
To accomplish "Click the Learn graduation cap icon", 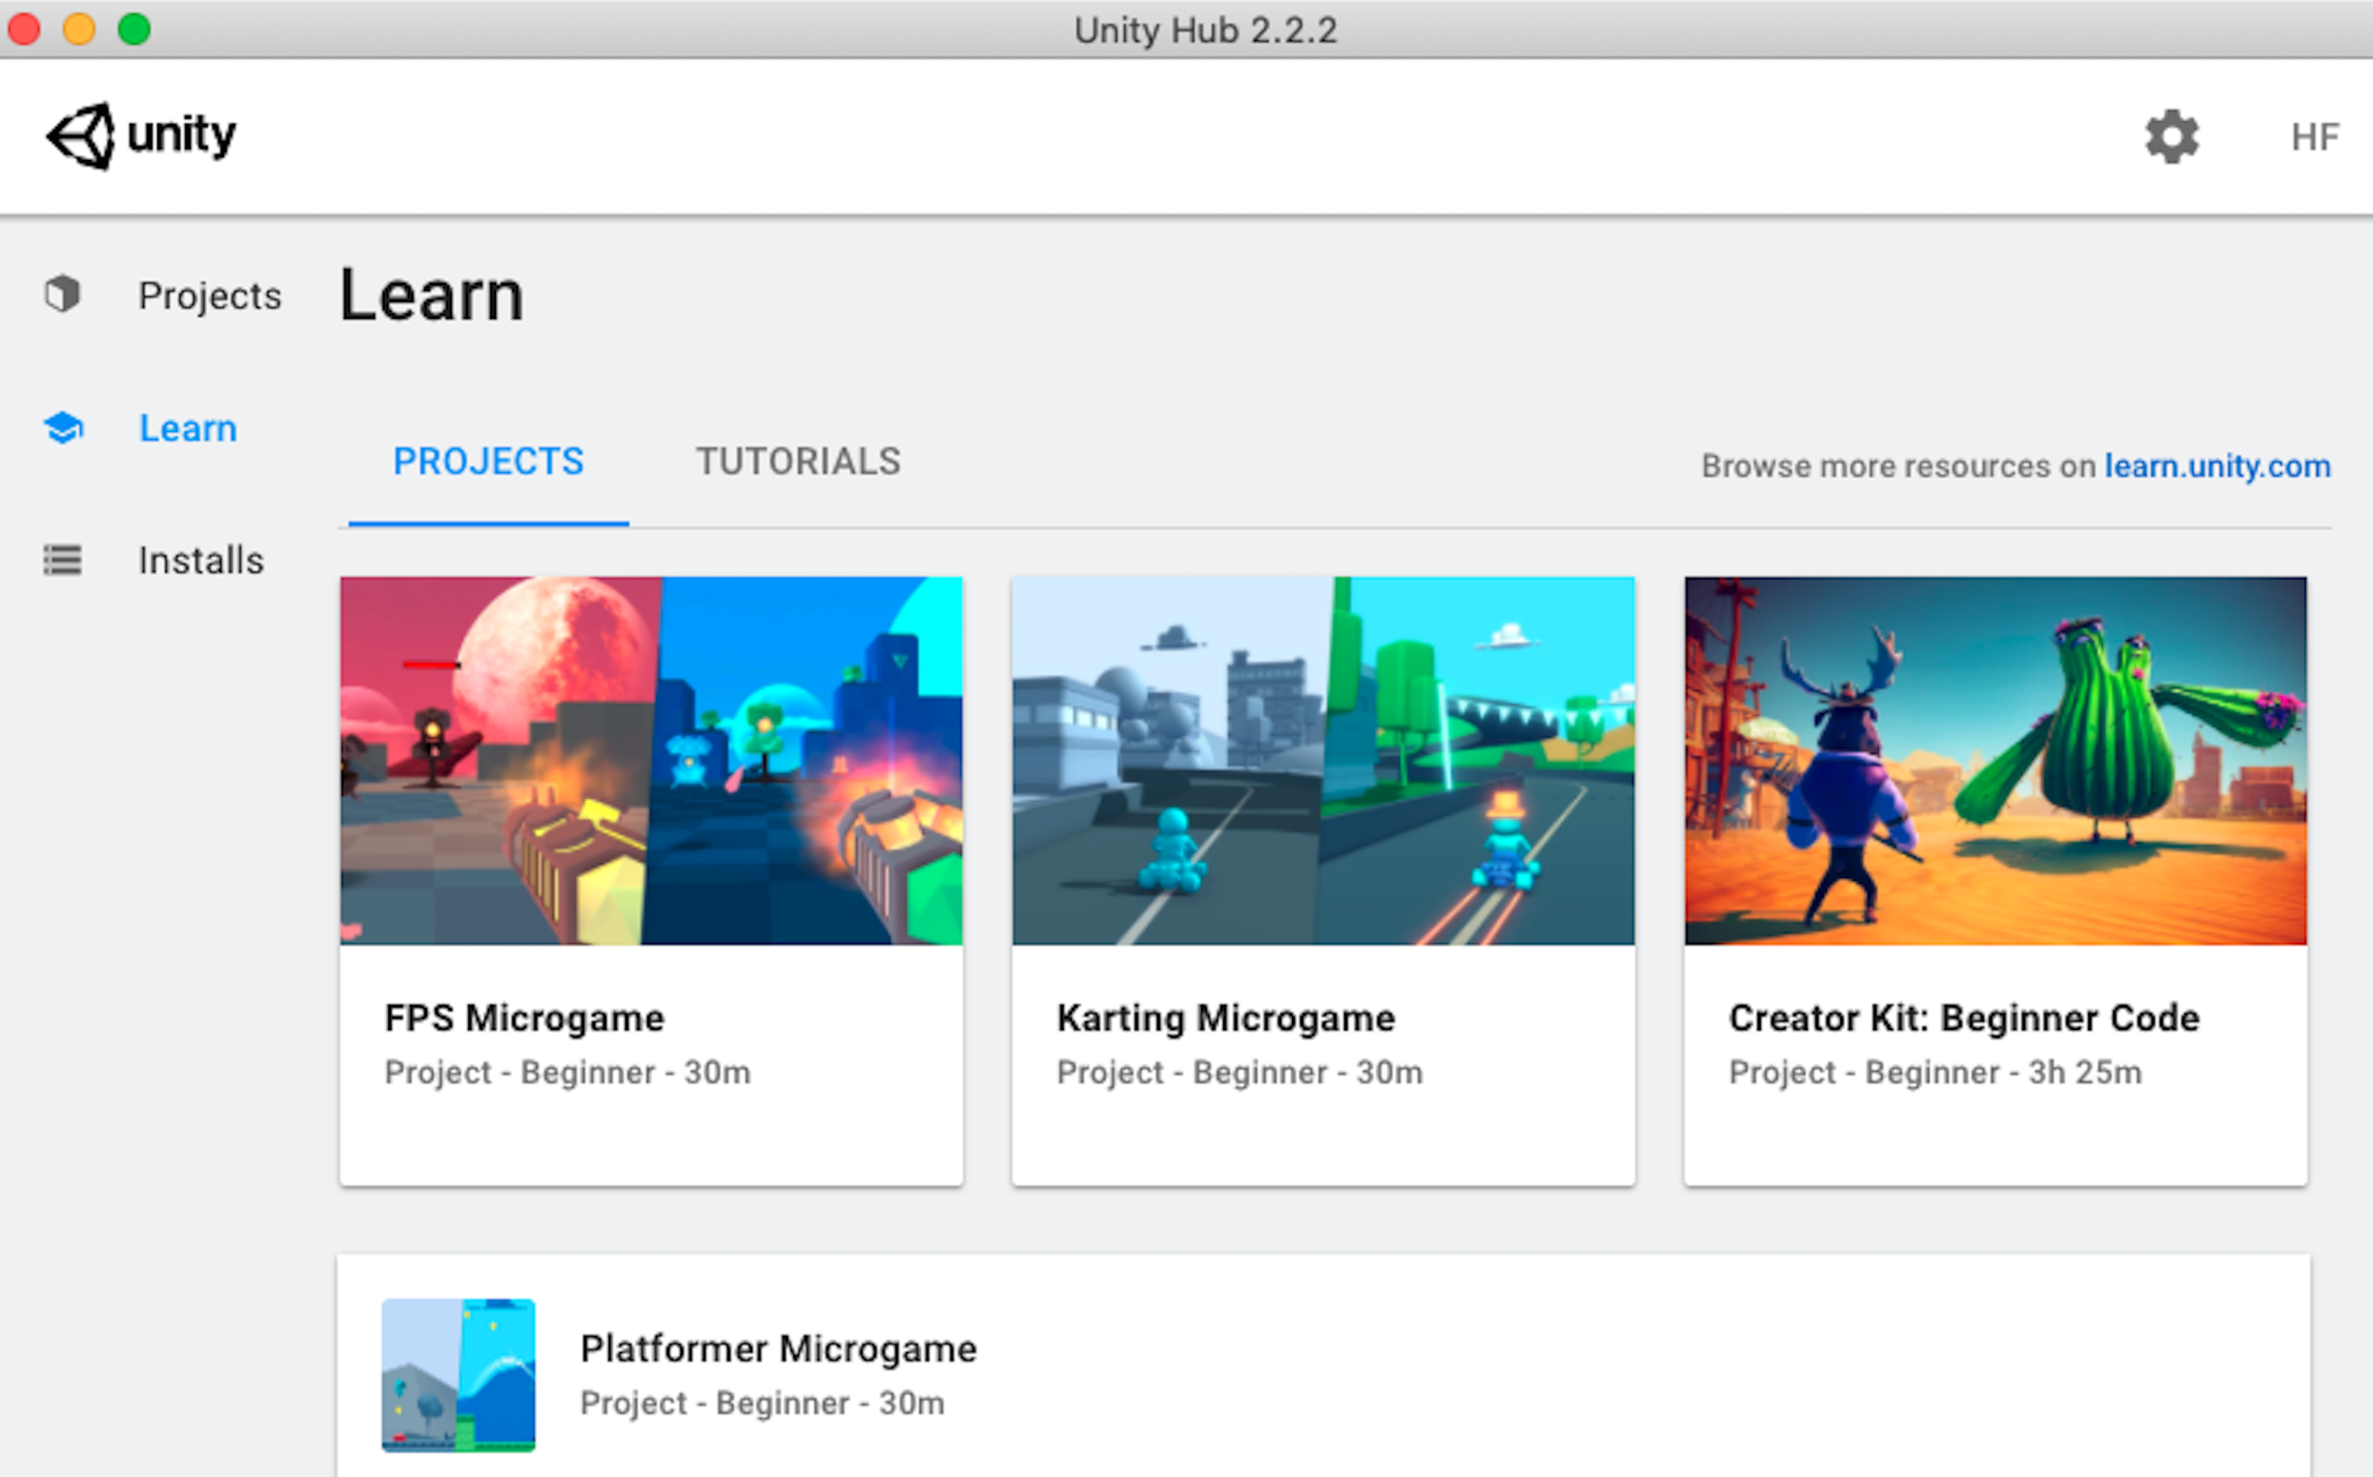I will tap(65, 428).
